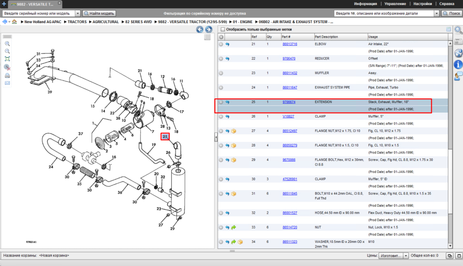This screenshot has height=266, width=463.
Task: Add part 32 HOSE with circle button
Action: (x=221, y=213)
